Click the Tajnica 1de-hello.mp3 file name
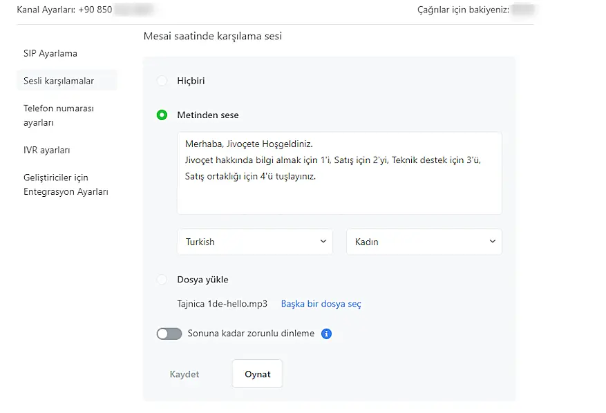606x413 pixels. point(222,304)
